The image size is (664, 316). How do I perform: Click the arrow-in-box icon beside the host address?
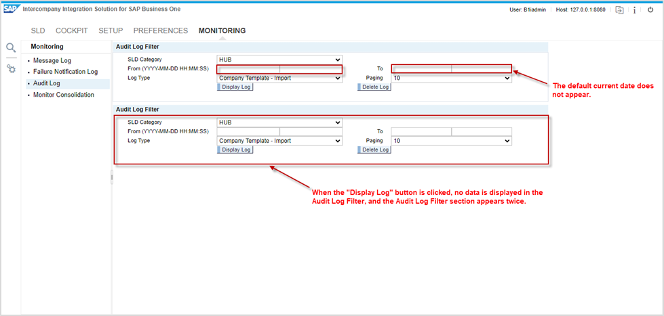pos(619,10)
